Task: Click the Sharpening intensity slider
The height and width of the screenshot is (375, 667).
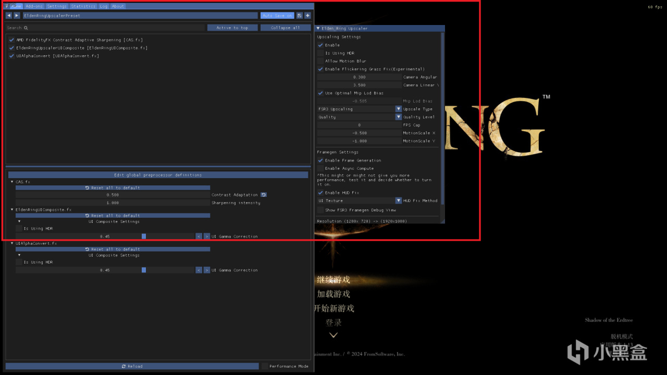Action: click(113, 203)
